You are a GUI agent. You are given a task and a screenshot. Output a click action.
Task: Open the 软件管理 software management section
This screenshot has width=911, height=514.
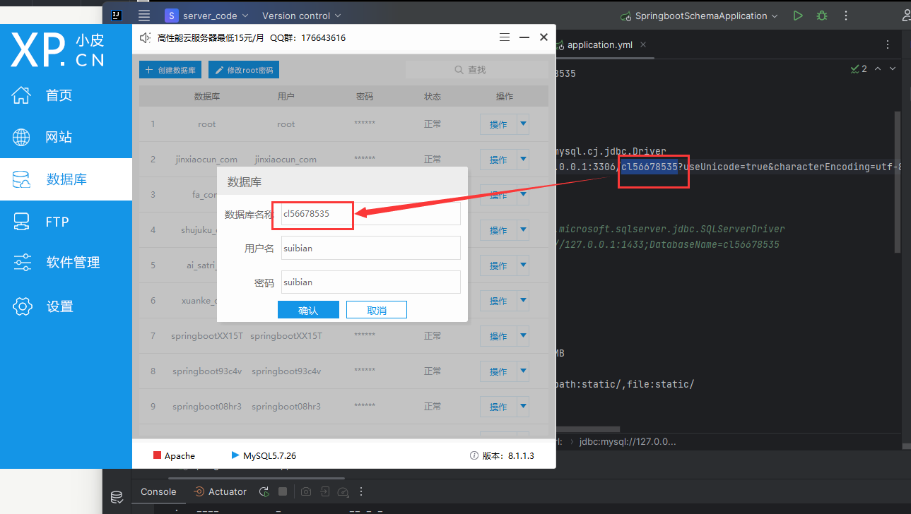pos(66,263)
